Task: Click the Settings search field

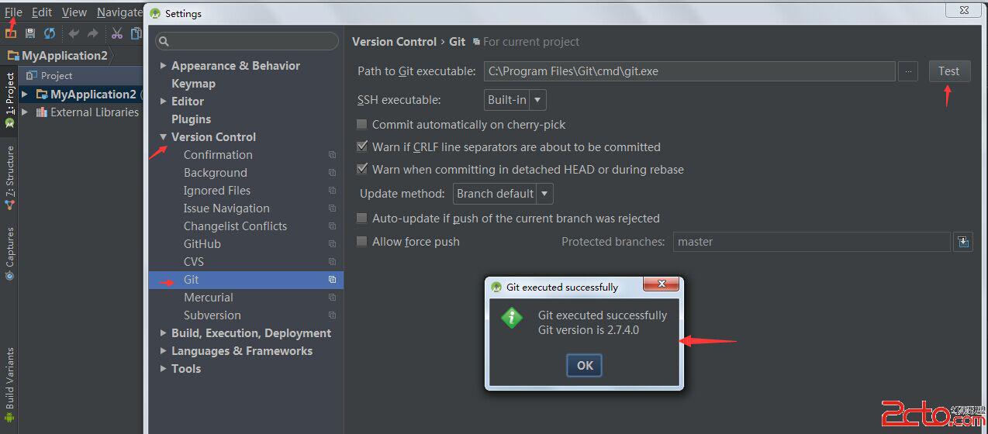Action: [x=248, y=41]
